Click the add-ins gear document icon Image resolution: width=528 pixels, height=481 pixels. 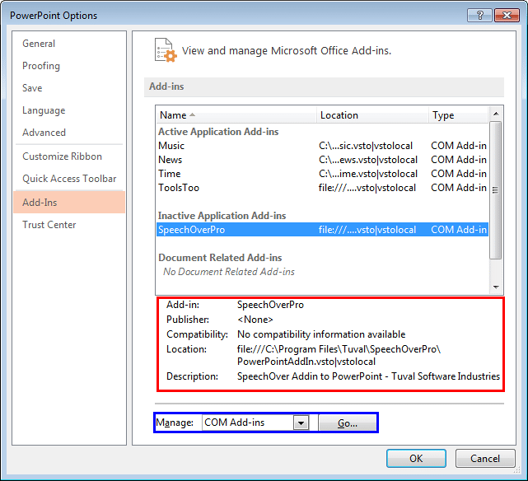point(166,50)
